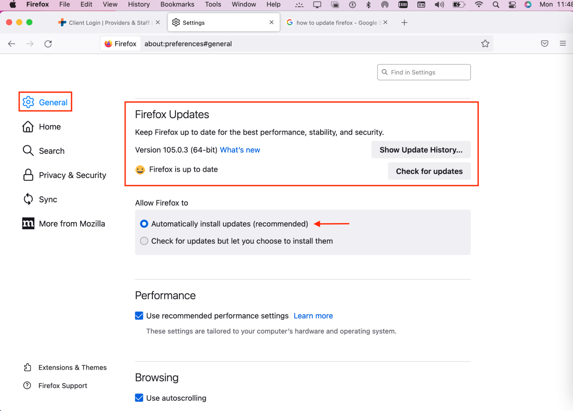Open Firefox Support help page
Screen dimensions: 573x411
(62, 386)
